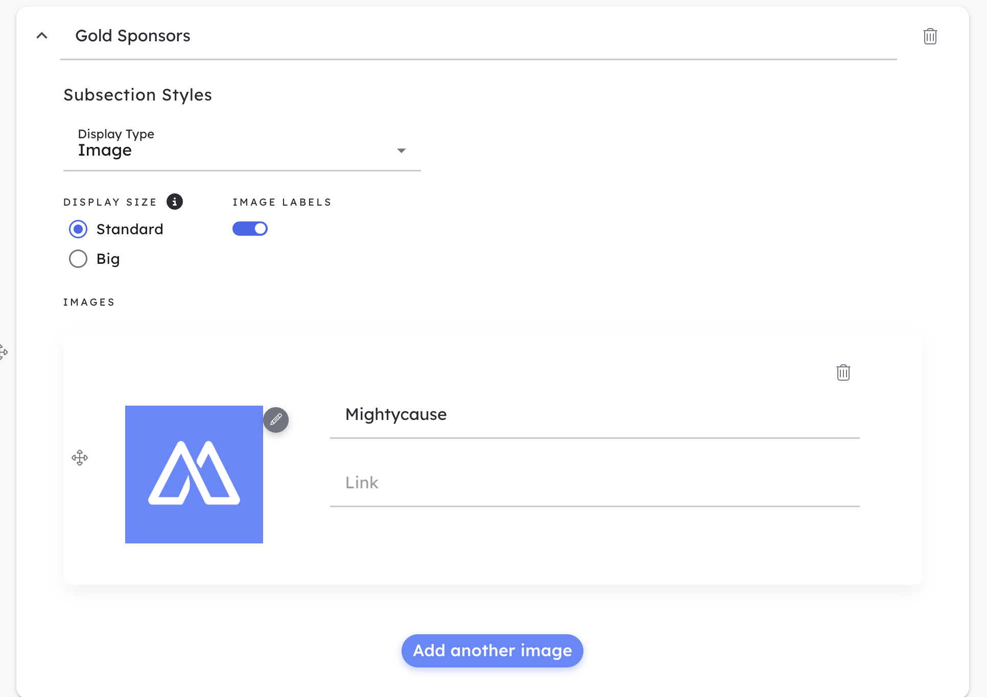Click the Display Type dropdown arrow
Image resolution: width=987 pixels, height=697 pixels.
click(401, 151)
